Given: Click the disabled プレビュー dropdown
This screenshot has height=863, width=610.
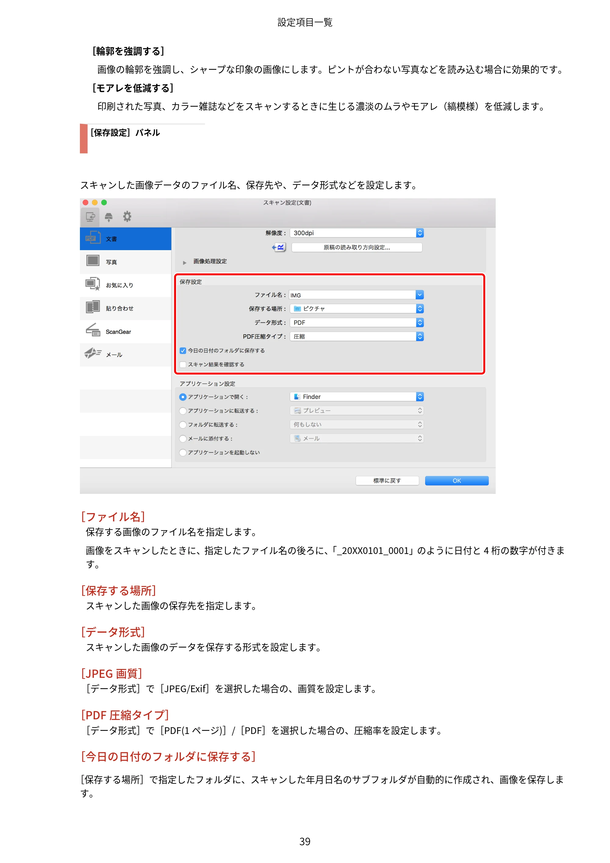Looking at the screenshot, I should click(x=357, y=411).
